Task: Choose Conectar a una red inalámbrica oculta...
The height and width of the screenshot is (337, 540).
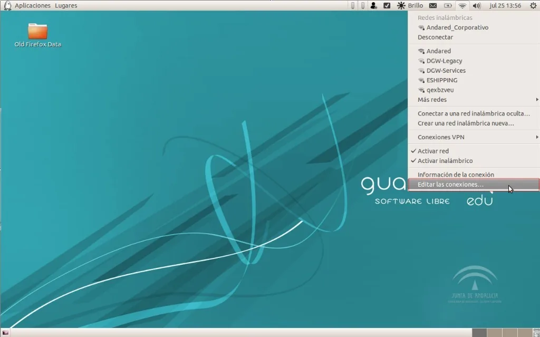Action: [x=474, y=113]
